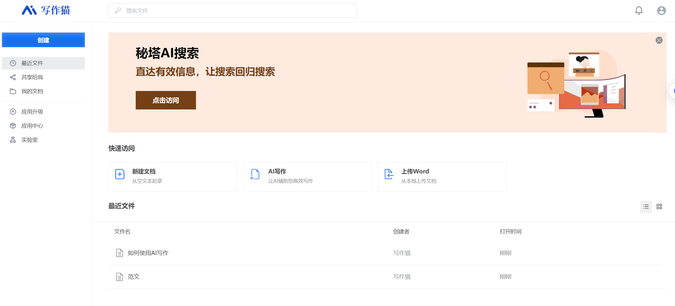Click the 范文 file icon
675x306 pixels.
[120, 277]
